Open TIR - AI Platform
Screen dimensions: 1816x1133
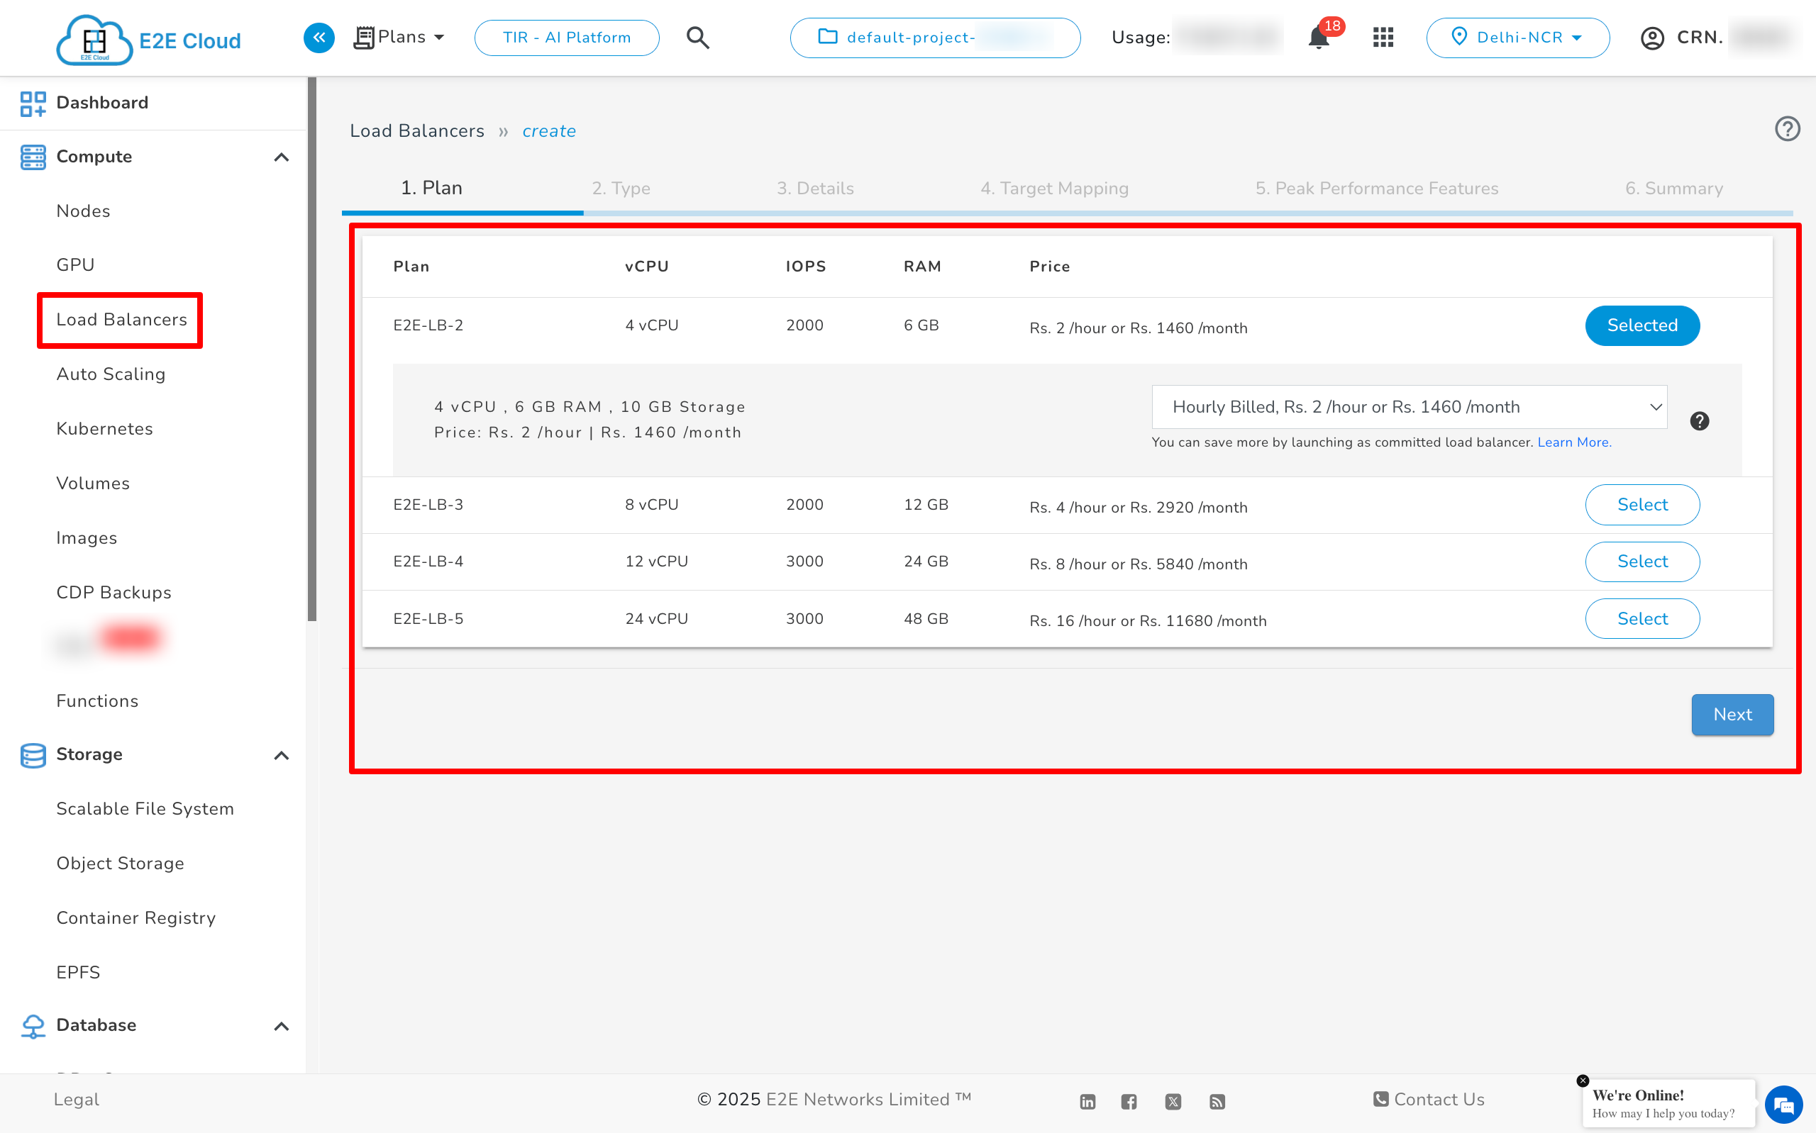[567, 38]
